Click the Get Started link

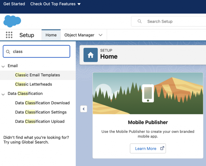(14, 4)
